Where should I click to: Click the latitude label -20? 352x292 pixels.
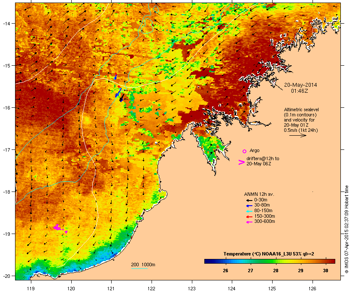click(x=6, y=276)
